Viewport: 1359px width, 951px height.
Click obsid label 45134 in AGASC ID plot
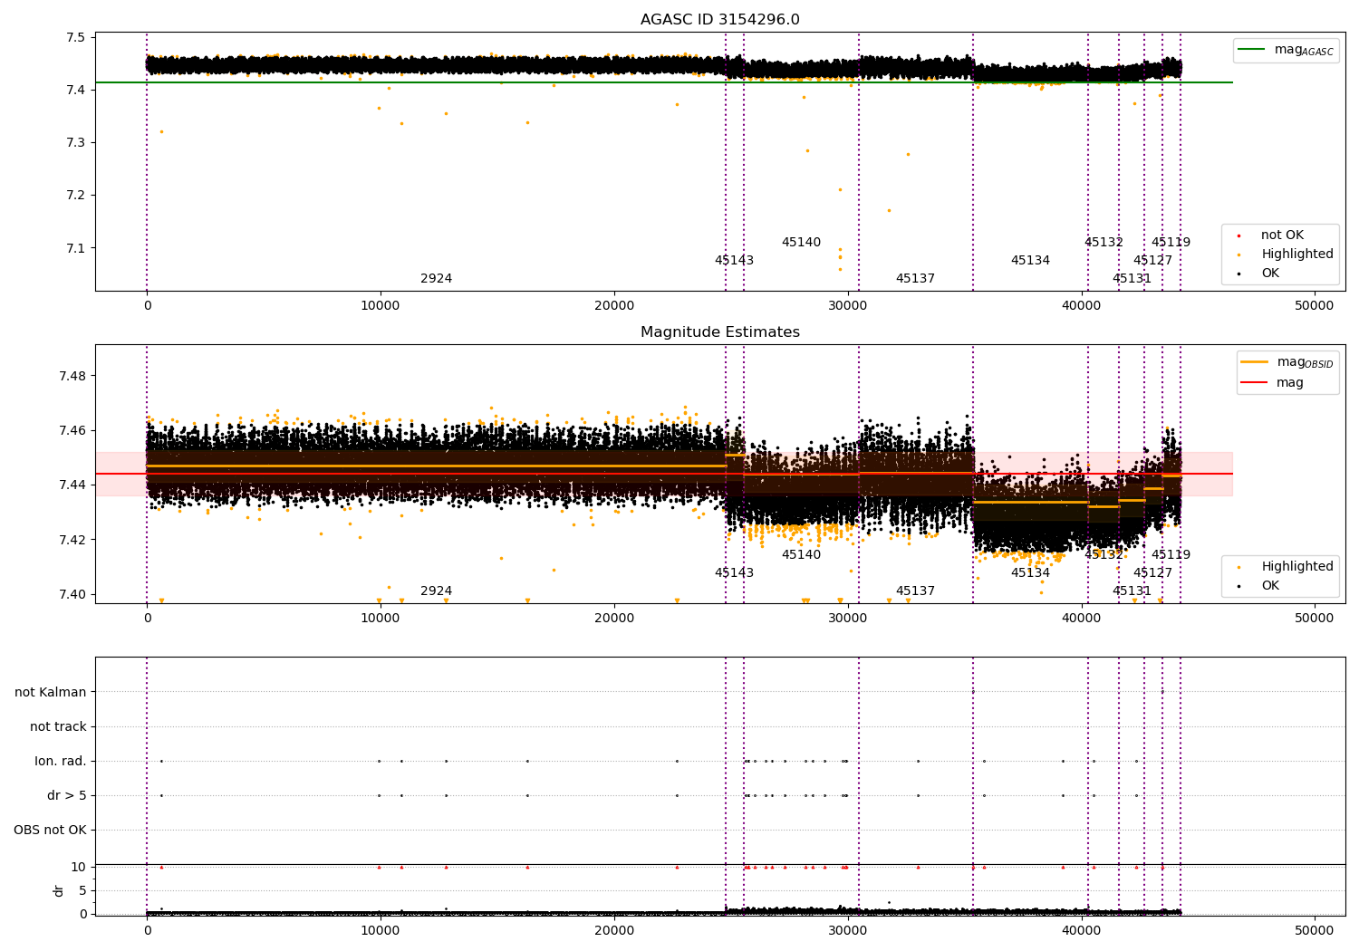1030,261
